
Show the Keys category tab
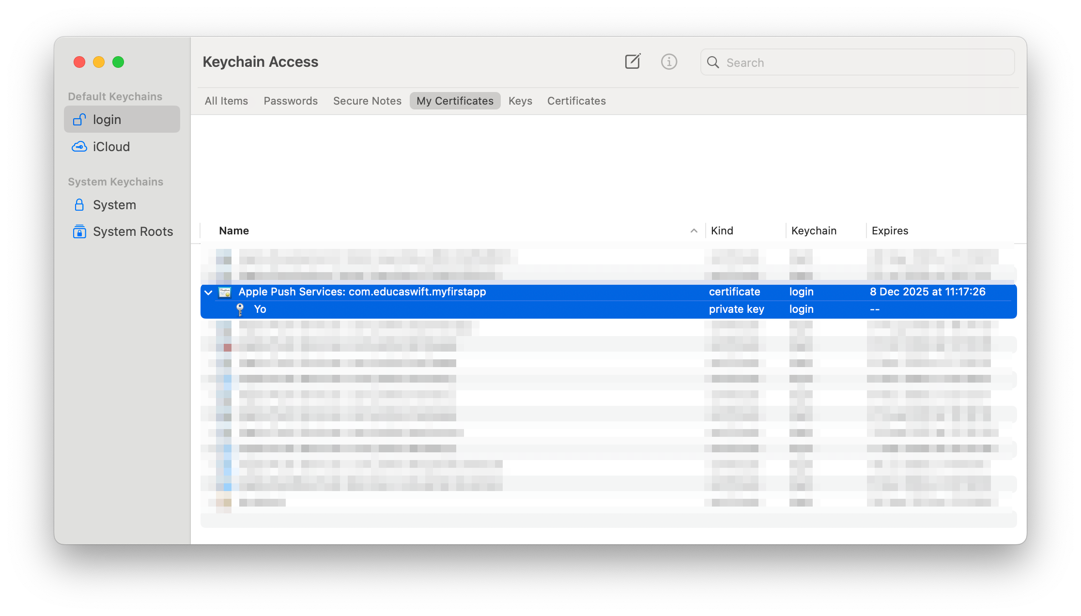pos(520,101)
